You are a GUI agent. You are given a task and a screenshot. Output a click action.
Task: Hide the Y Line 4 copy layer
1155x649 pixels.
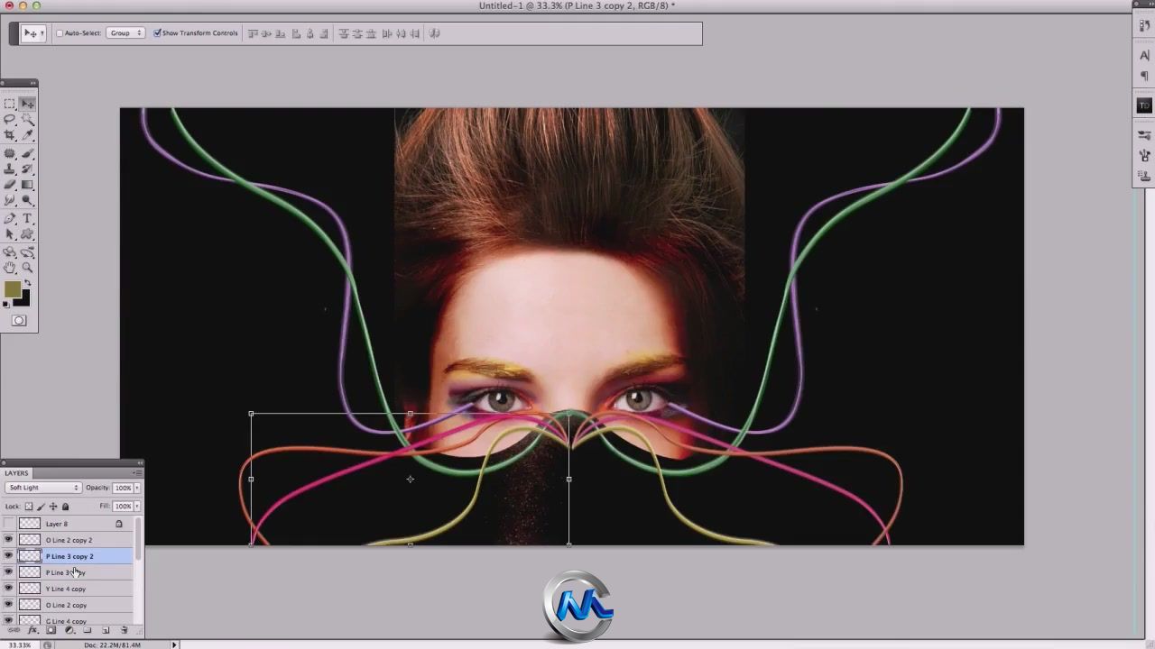(9, 589)
